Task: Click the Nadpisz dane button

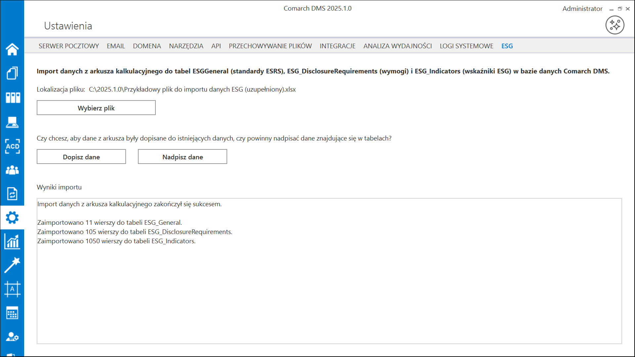Action: click(183, 157)
